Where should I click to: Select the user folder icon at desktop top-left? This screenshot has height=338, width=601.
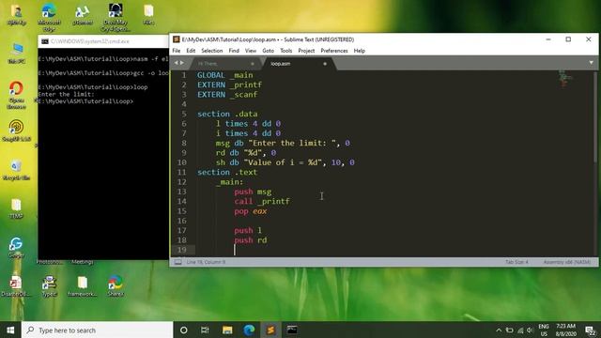[x=16, y=15]
